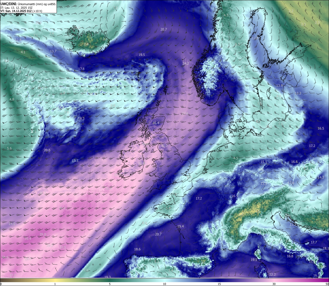
Task: Click the 16.8 value off Italy
Action: pos(290,256)
